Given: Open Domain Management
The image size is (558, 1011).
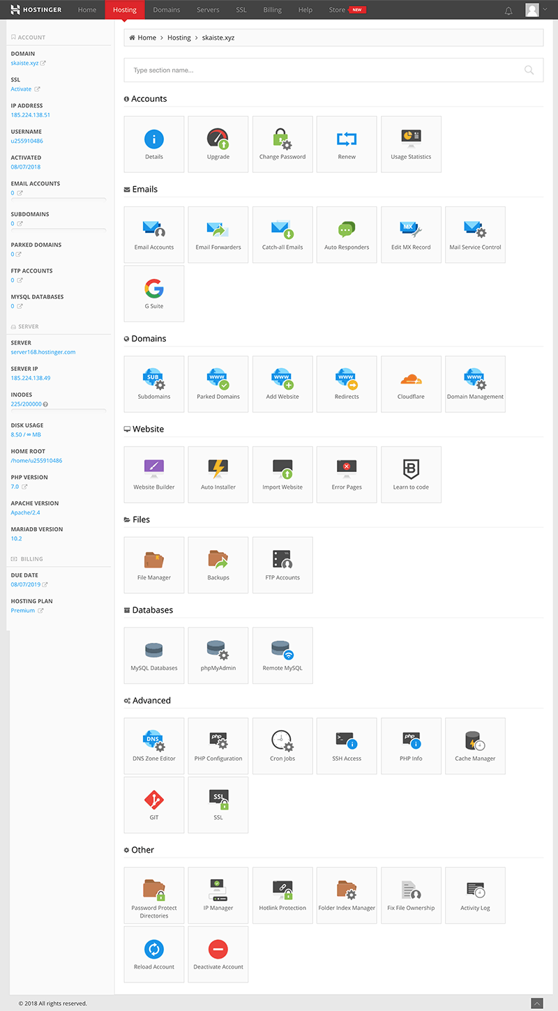Looking at the screenshot, I should click(x=475, y=384).
